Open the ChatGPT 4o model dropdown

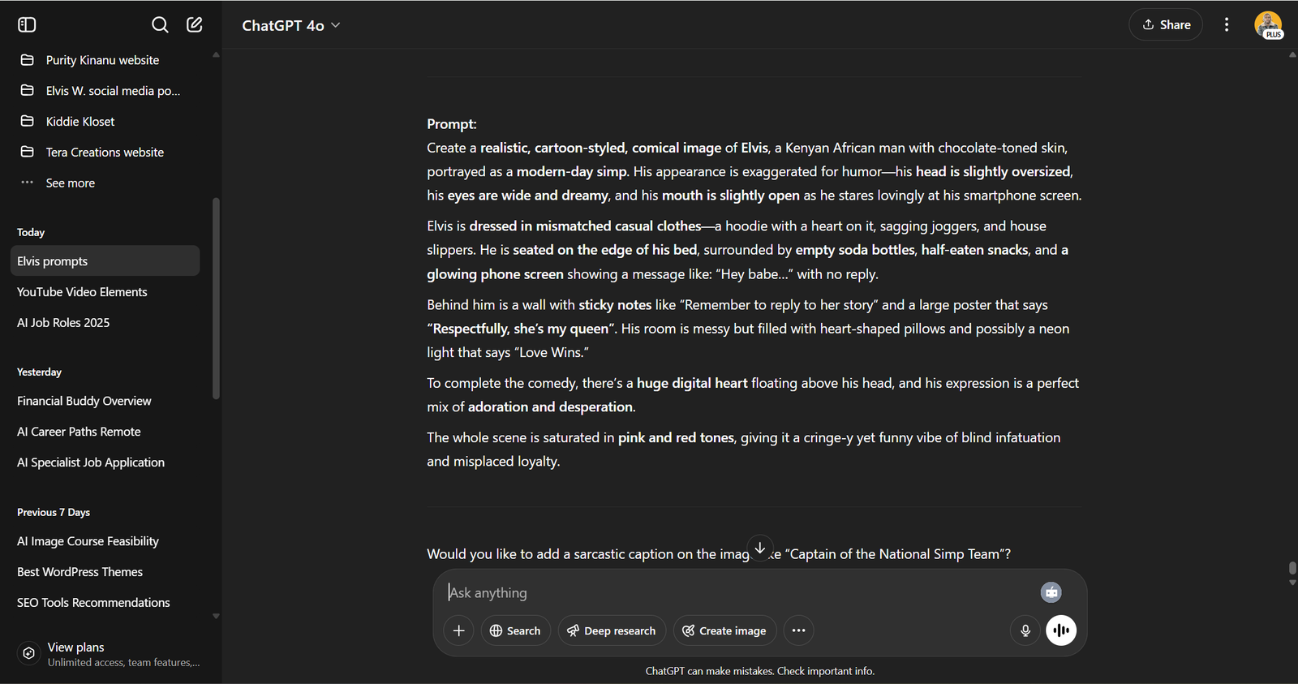[x=291, y=25]
